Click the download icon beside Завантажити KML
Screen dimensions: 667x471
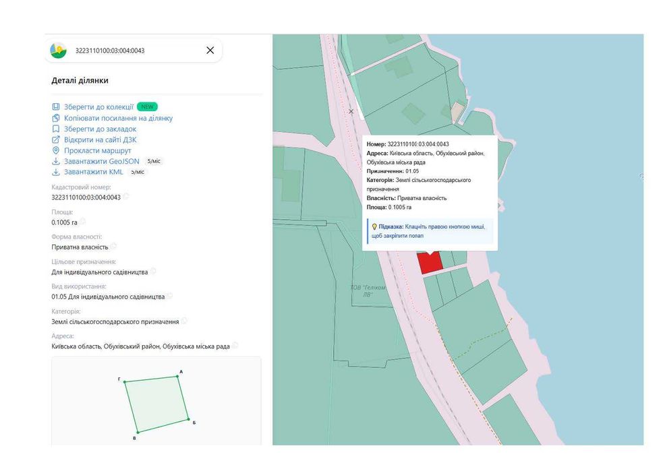(x=56, y=172)
